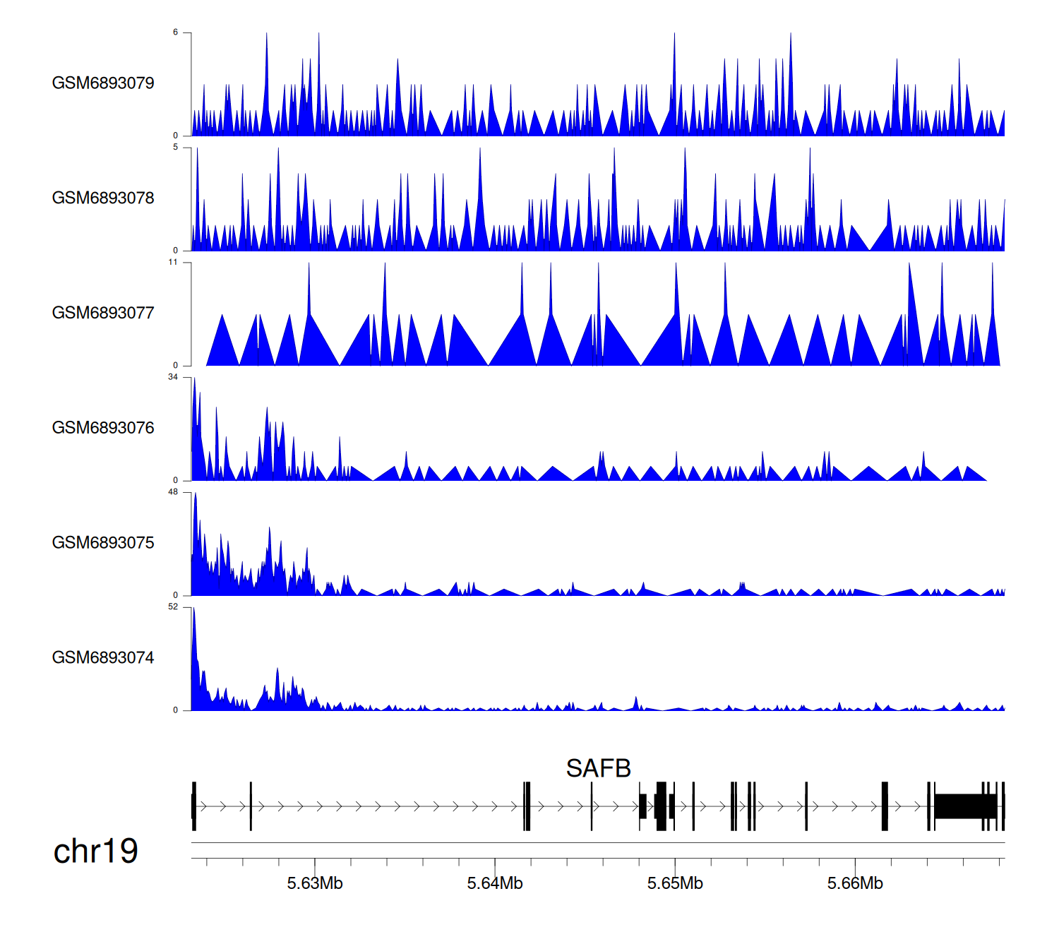Click the GSM6893075 track name
The height and width of the screenshot is (932, 1059).
click(103, 543)
